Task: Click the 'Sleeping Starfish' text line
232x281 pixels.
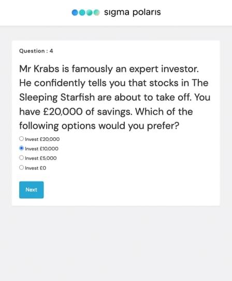Action: pyautogui.click(x=115, y=97)
